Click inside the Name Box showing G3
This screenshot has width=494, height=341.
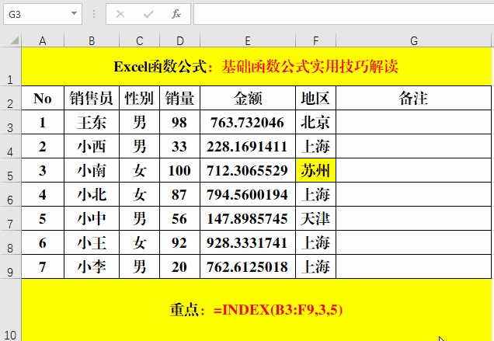click(35, 14)
